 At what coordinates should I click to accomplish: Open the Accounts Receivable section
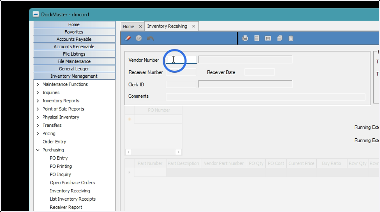tap(74, 46)
